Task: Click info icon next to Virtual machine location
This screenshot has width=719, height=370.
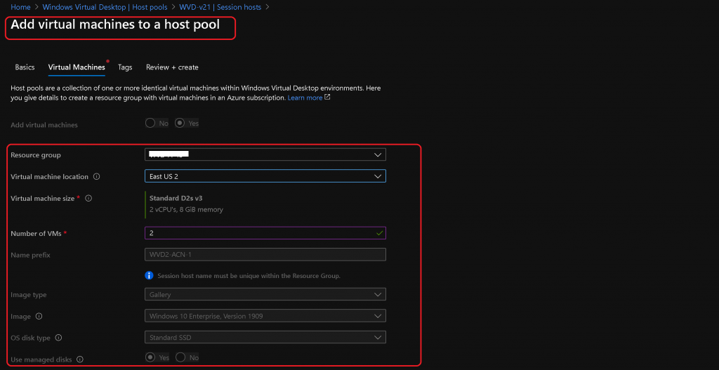Action: pyautogui.click(x=97, y=176)
